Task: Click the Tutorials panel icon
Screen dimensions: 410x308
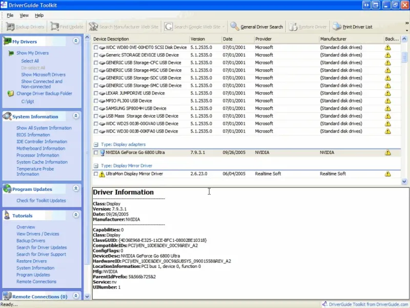Action: 7,215
